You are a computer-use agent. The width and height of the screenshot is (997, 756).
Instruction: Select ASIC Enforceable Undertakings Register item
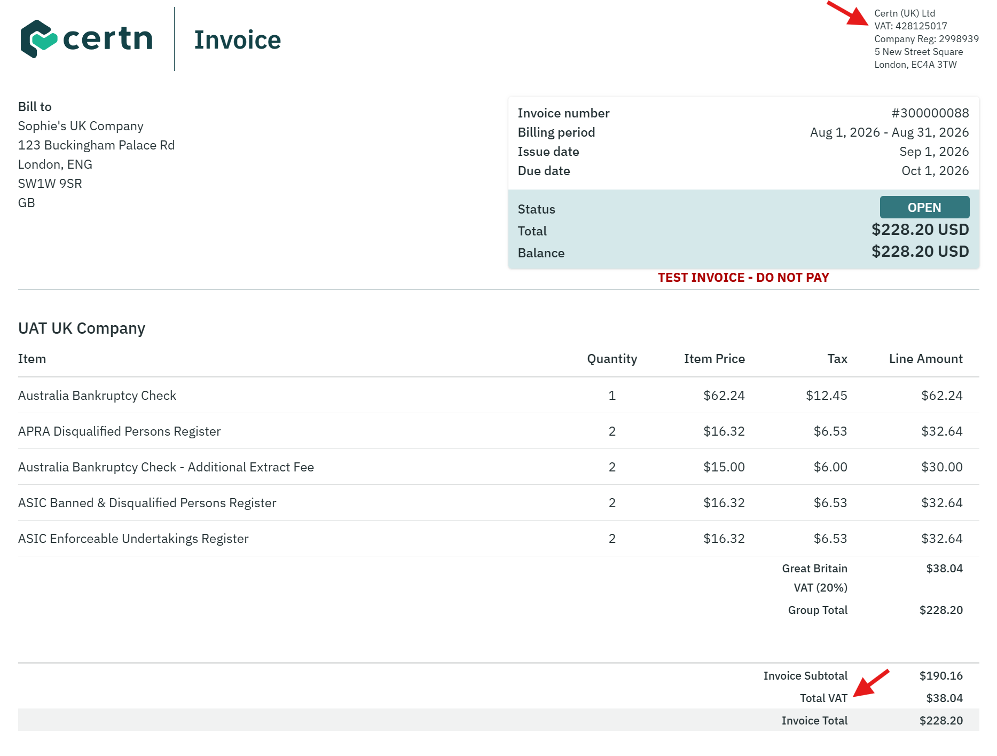point(133,539)
